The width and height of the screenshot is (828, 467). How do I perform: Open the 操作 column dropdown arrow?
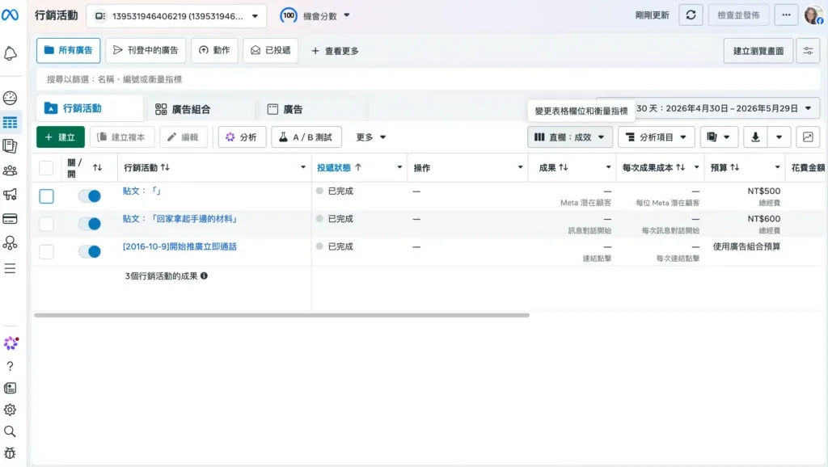520,167
